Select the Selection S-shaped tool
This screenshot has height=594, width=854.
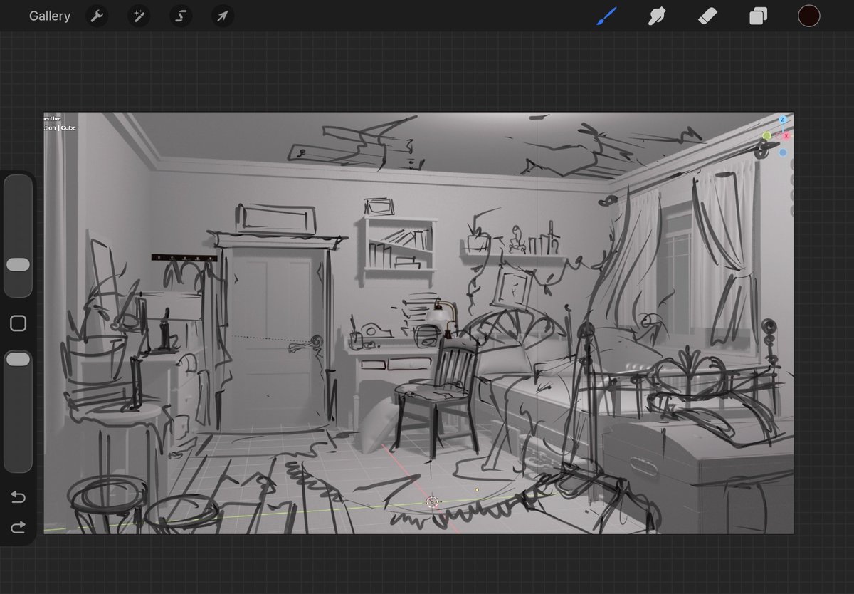(x=181, y=16)
